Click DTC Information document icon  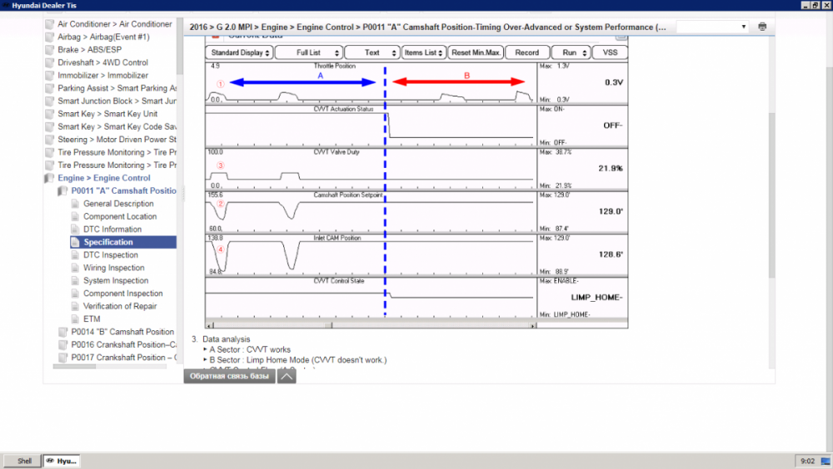click(x=76, y=230)
